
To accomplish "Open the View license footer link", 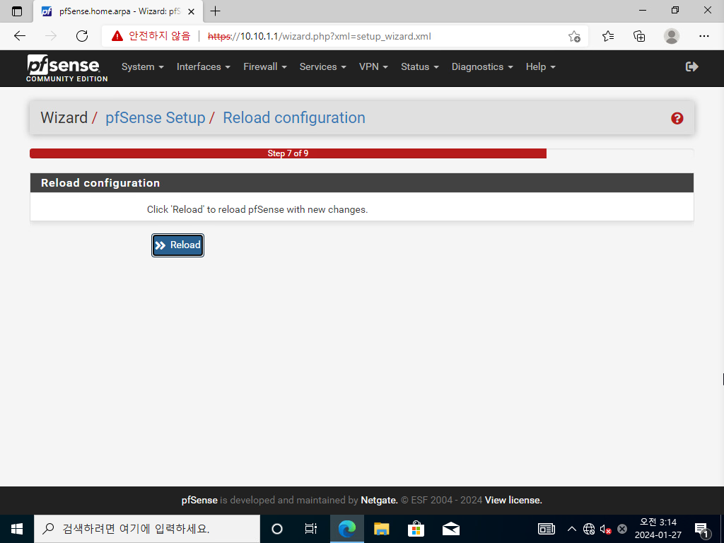I will click(513, 500).
